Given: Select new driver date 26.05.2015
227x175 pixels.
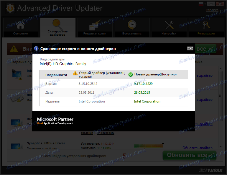Looking at the screenshot, I should click(x=142, y=93).
